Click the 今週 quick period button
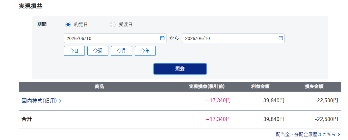This screenshot has width=348, height=140. [x=98, y=51]
